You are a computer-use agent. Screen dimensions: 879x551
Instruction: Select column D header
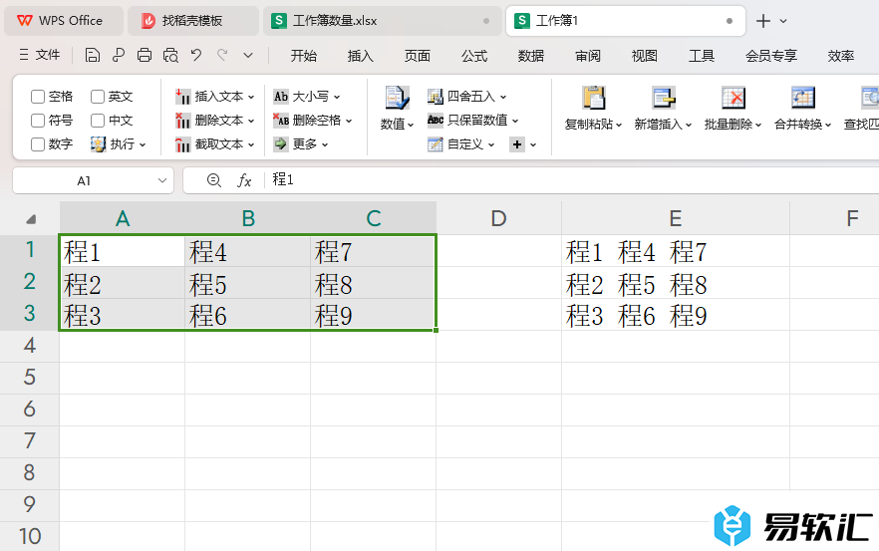tap(498, 218)
